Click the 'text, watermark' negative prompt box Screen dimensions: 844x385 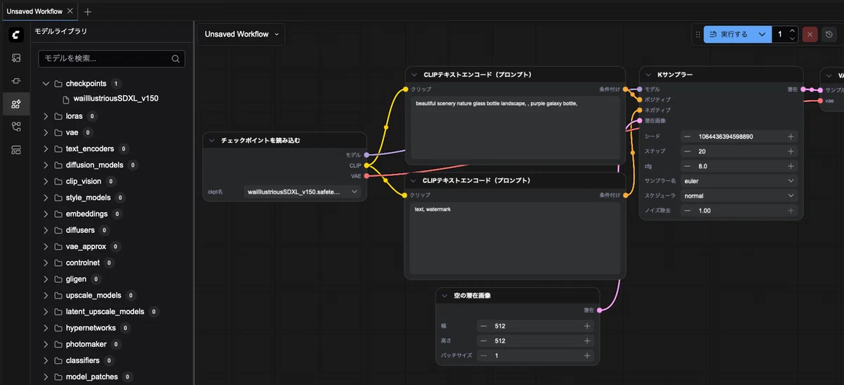pos(516,239)
